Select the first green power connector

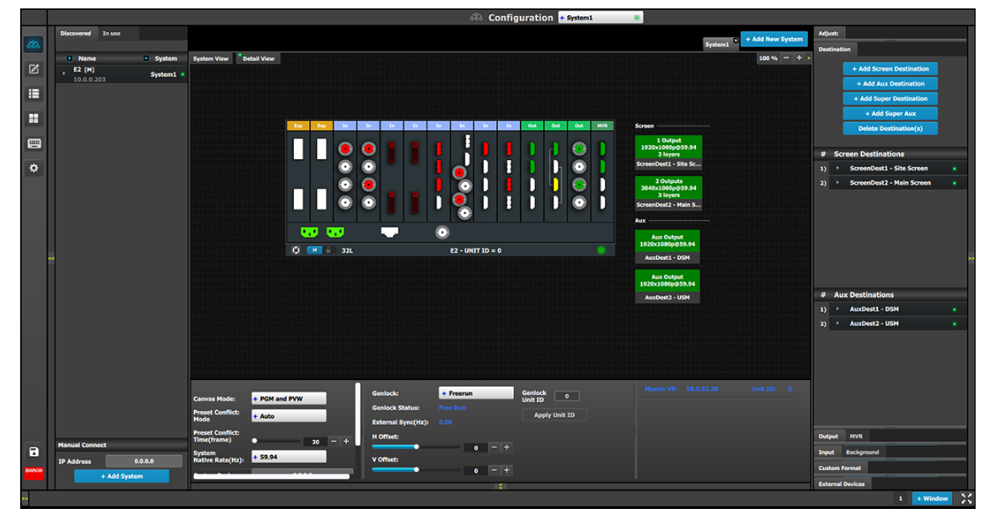click(309, 233)
